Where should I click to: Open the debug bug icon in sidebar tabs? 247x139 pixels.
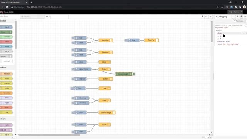pyautogui.click(x=241, y=17)
